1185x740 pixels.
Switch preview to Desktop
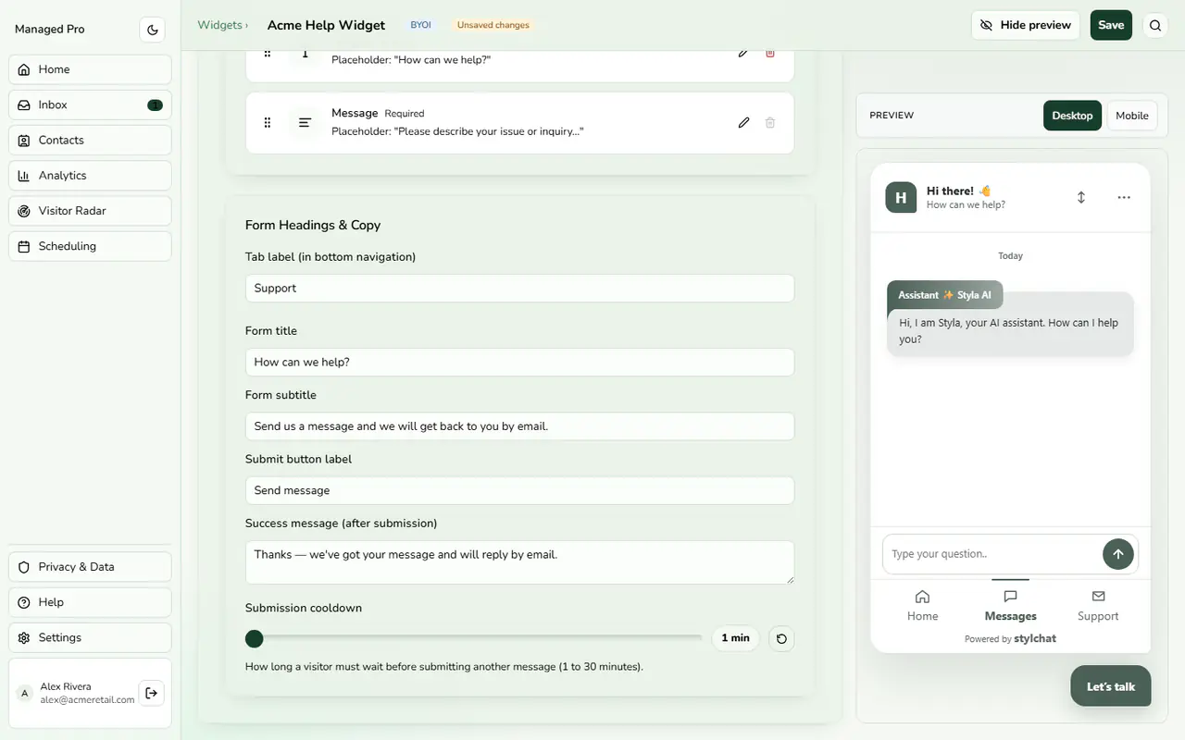point(1072,116)
